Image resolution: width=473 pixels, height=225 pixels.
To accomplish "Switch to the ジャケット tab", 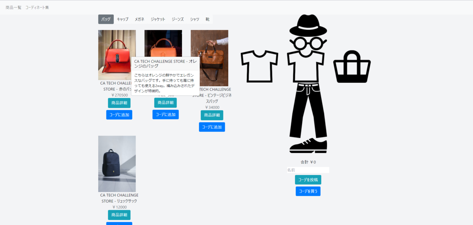I will click(x=158, y=19).
